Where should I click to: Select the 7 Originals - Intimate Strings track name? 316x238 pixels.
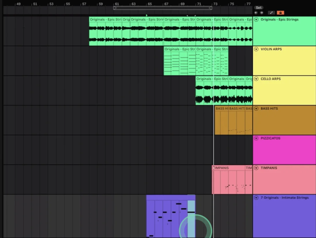tap(285, 198)
